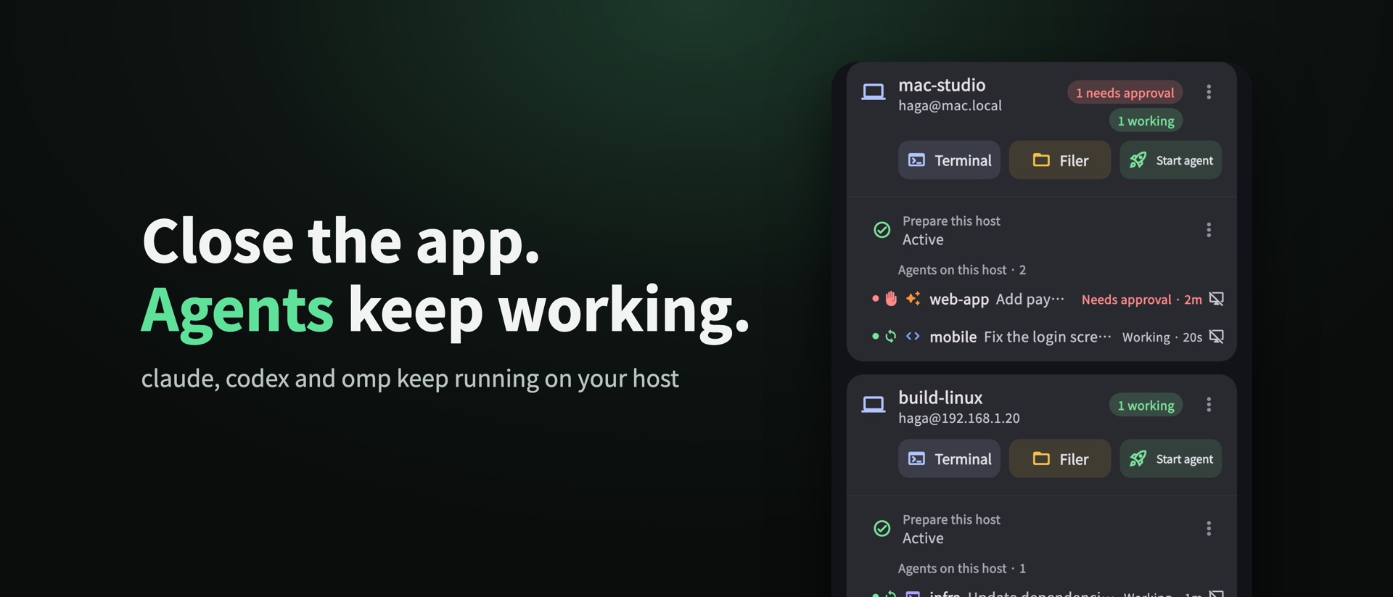Click the sparkle icon next to web-app
The width and height of the screenshot is (1393, 597).
pyautogui.click(x=913, y=299)
